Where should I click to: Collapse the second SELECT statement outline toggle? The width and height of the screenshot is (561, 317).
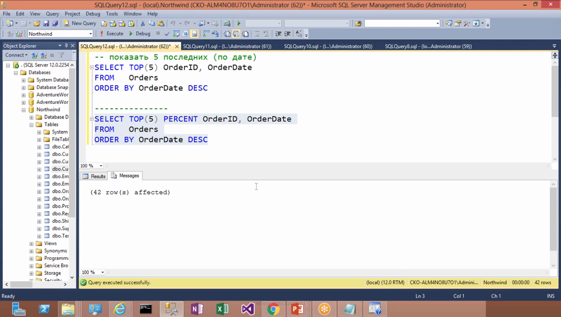click(x=91, y=119)
